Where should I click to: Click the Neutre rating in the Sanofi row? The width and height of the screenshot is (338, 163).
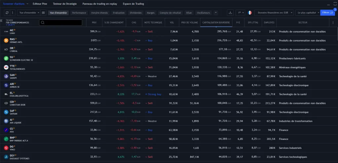click(x=151, y=76)
